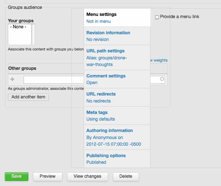Click the Delete button

point(126,176)
